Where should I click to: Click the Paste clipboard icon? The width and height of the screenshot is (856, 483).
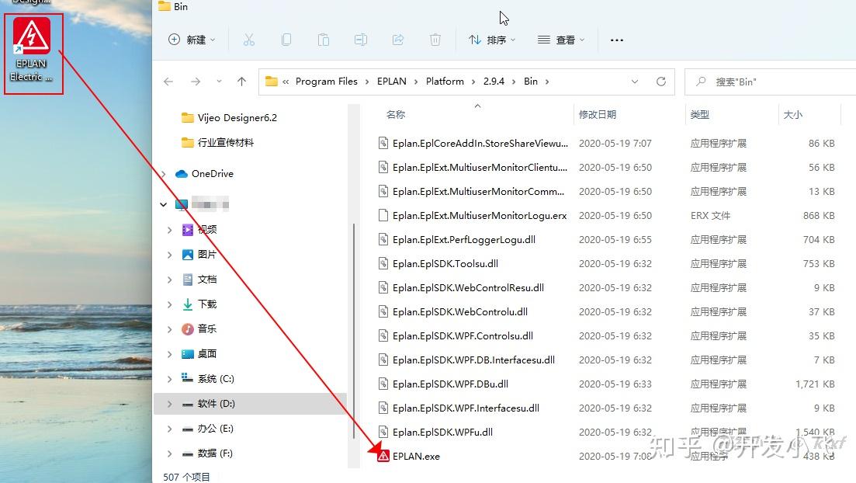[x=323, y=40]
